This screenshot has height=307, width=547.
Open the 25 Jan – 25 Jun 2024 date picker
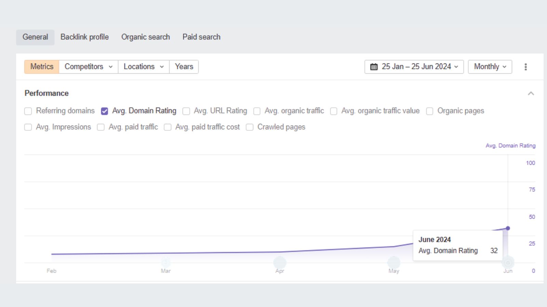click(414, 67)
